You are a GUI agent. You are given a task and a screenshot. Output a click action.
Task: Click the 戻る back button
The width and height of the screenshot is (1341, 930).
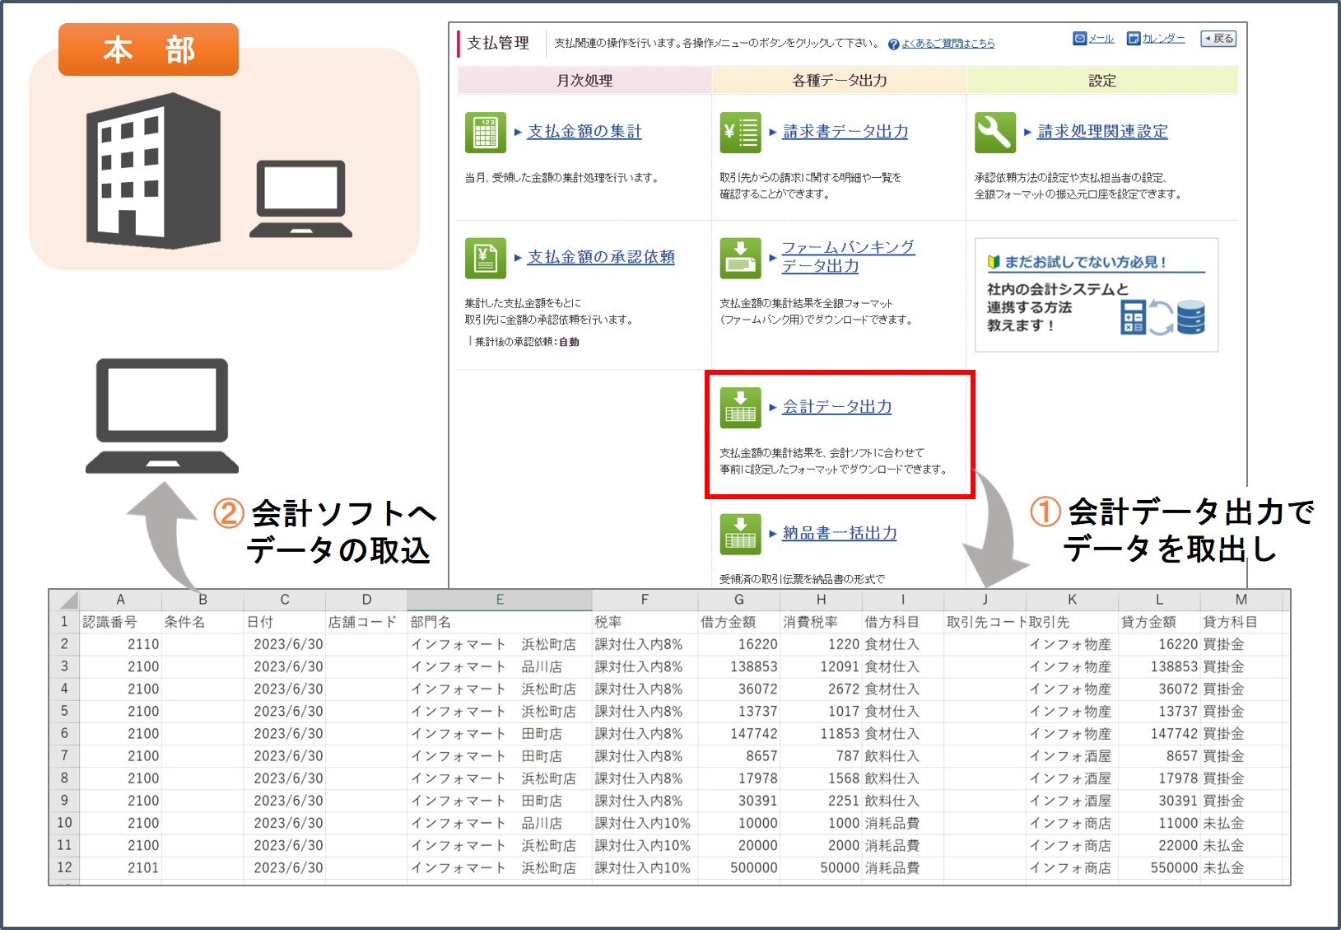tap(1218, 39)
